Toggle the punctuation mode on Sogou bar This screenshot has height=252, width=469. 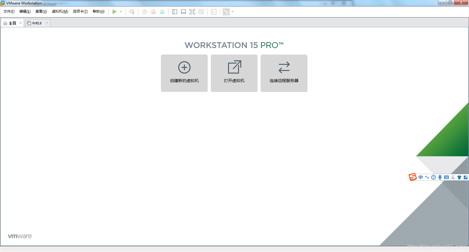(427, 177)
